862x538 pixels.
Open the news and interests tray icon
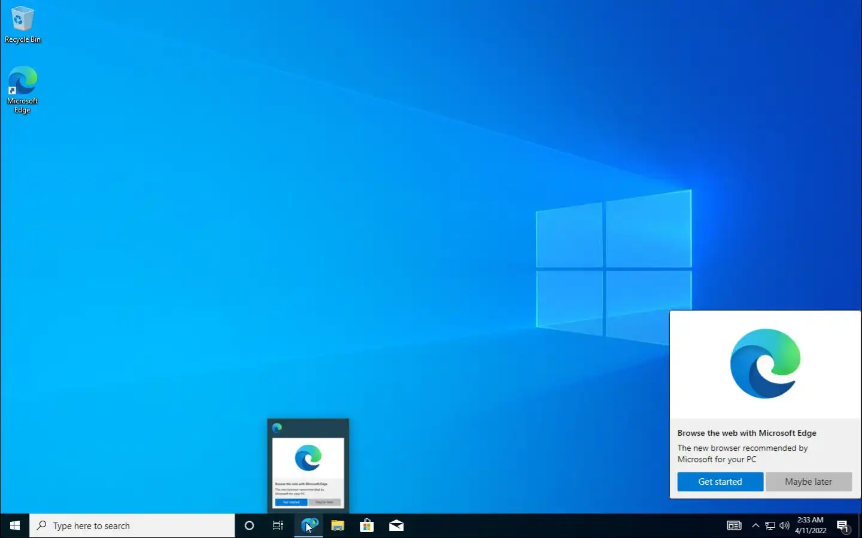734,525
